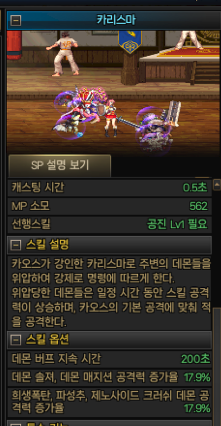Open SP 설명 보기
This screenshot has height=426, width=221.
[x=60, y=165]
